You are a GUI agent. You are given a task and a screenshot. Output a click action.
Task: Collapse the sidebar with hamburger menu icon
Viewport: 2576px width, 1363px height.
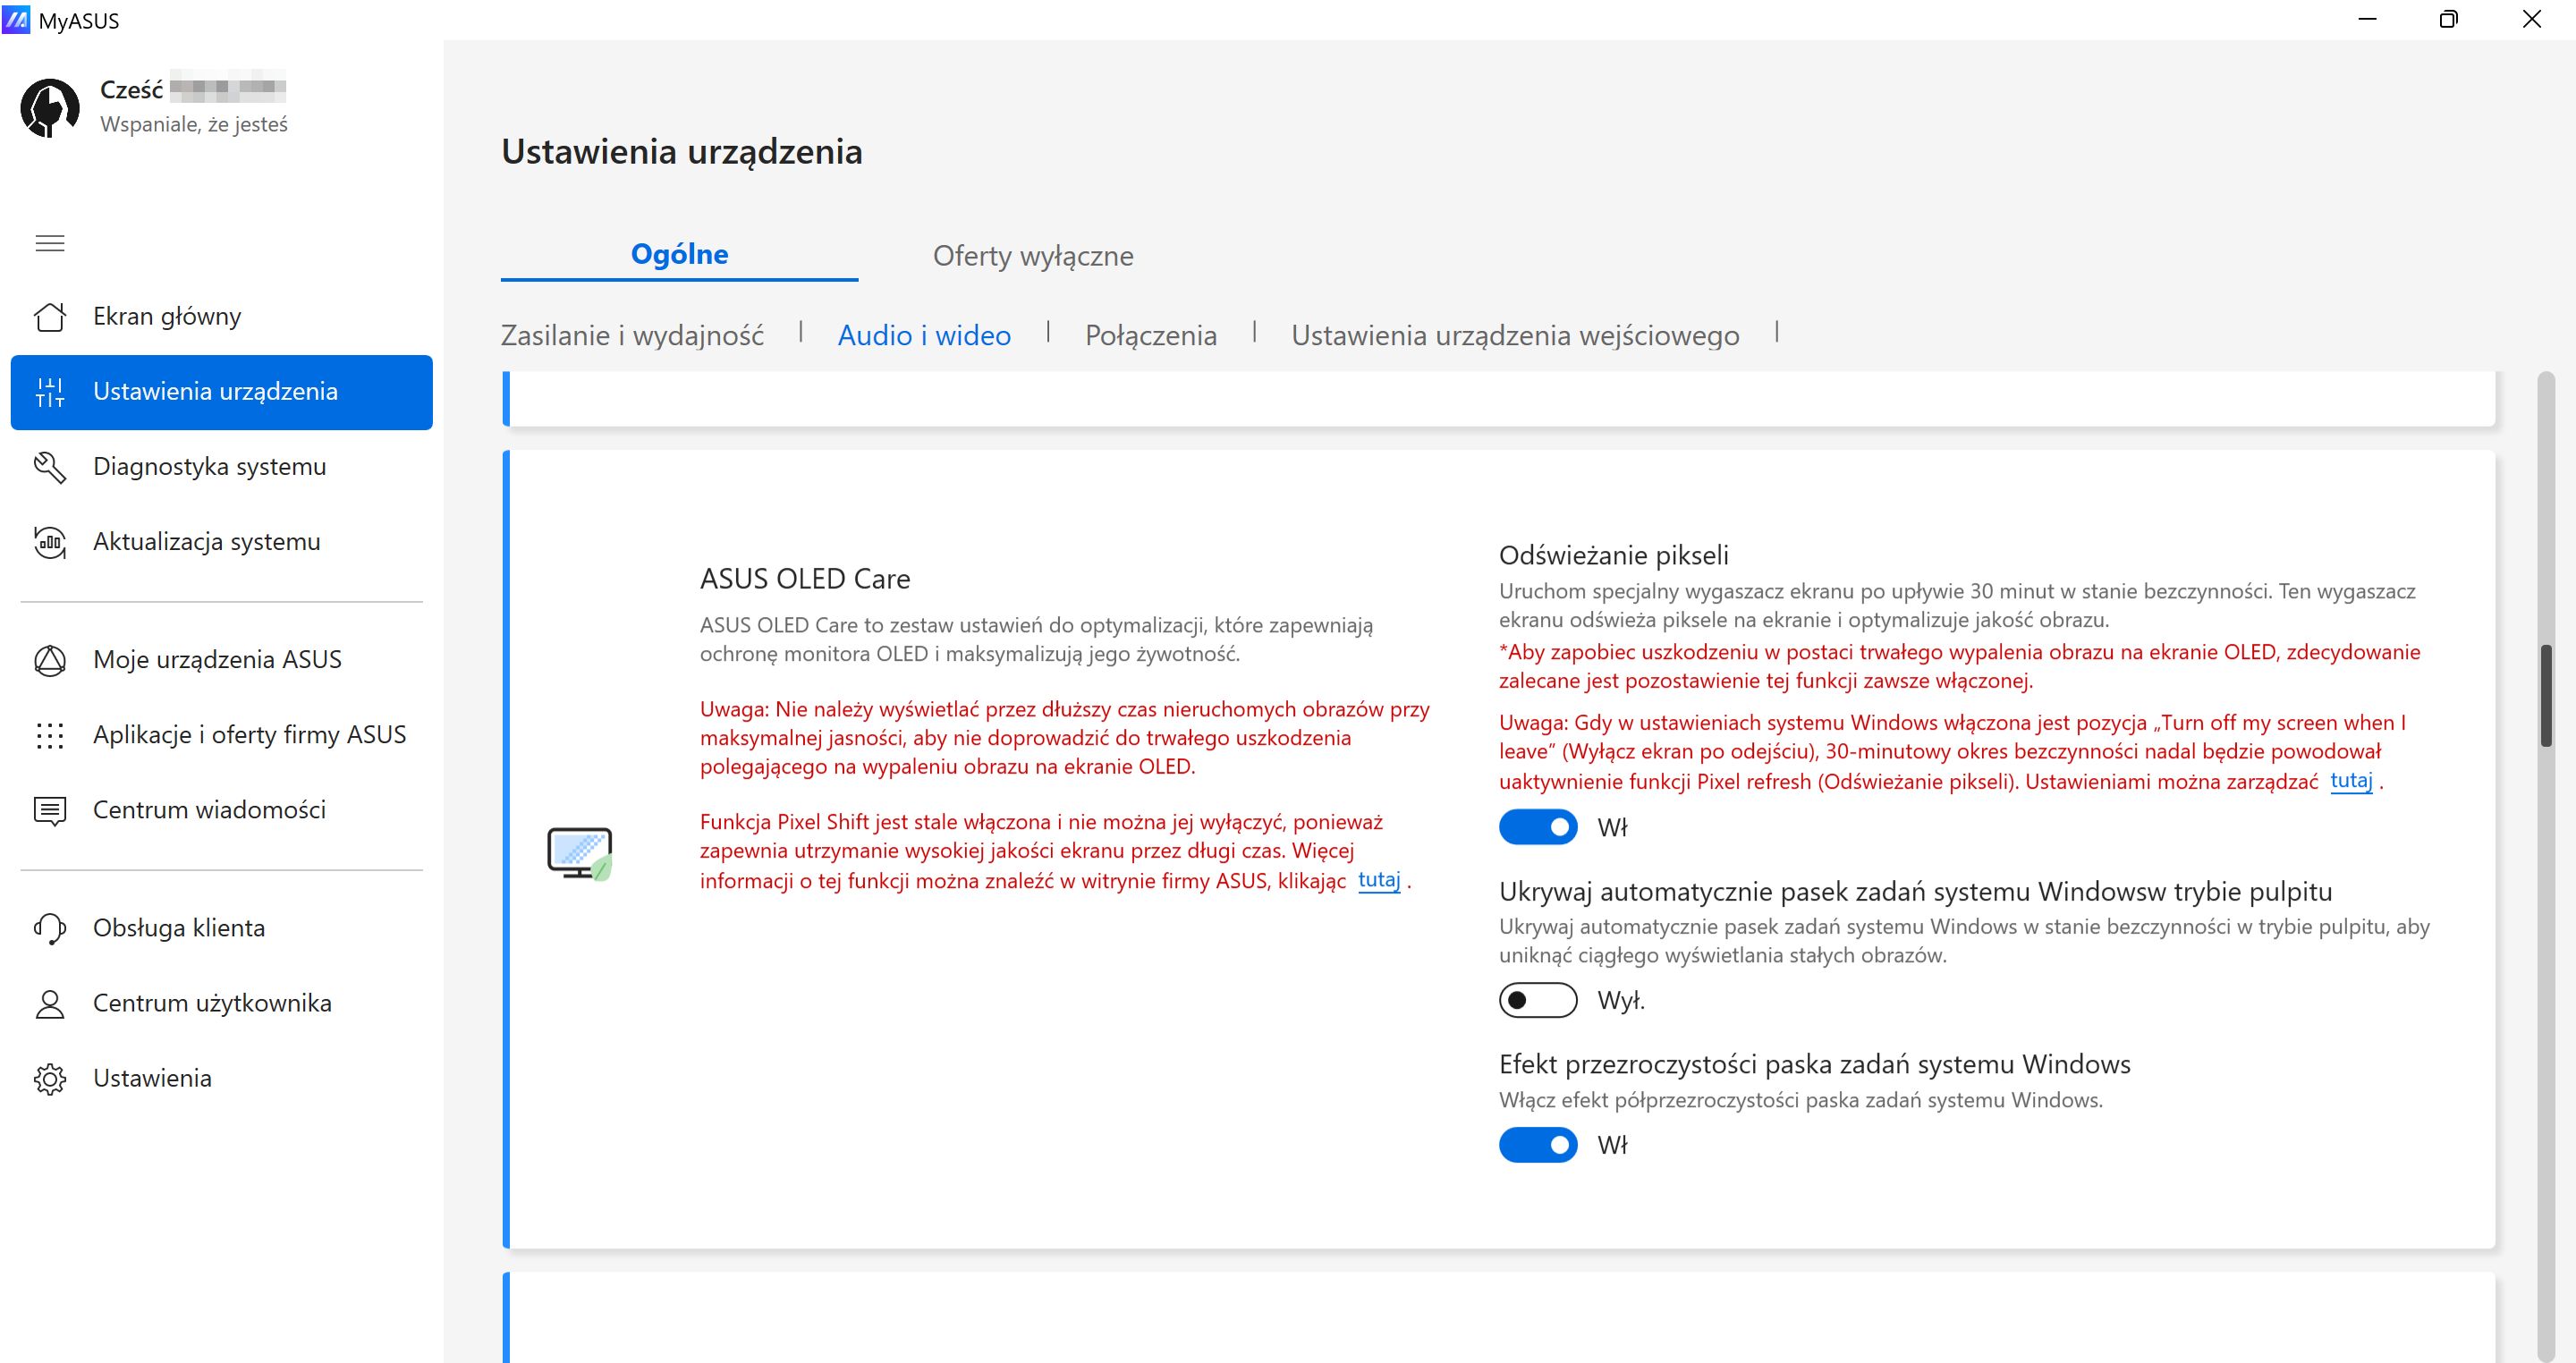(x=50, y=243)
